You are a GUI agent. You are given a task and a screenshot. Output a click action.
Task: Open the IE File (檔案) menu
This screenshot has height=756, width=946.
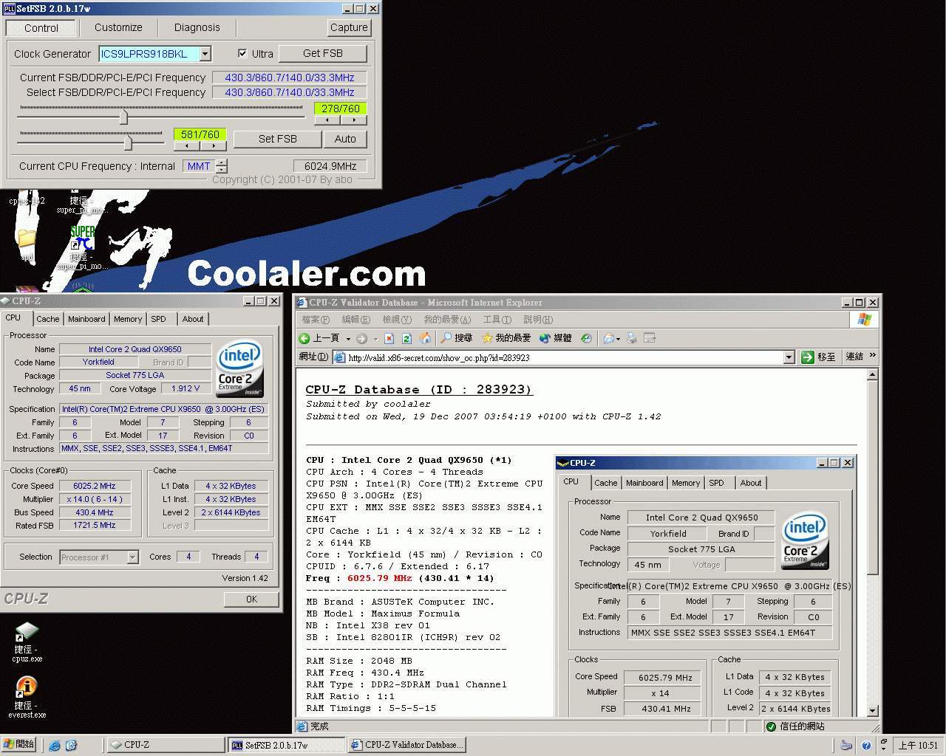click(x=316, y=320)
